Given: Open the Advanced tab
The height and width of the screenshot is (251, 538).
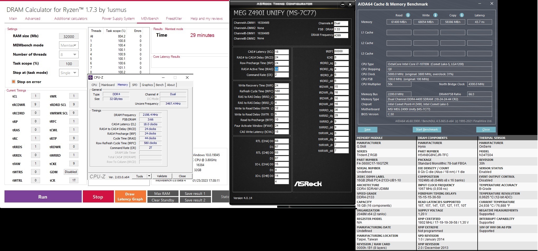Looking at the screenshot, I should (33, 18).
